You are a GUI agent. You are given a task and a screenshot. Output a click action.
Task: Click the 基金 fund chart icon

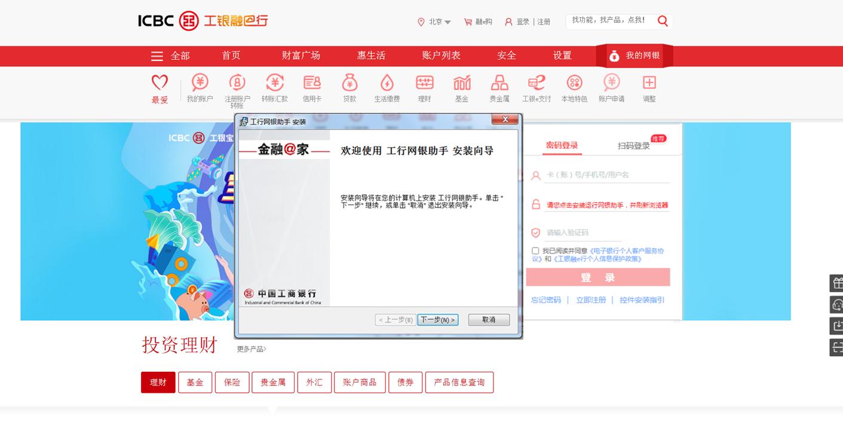tap(462, 83)
